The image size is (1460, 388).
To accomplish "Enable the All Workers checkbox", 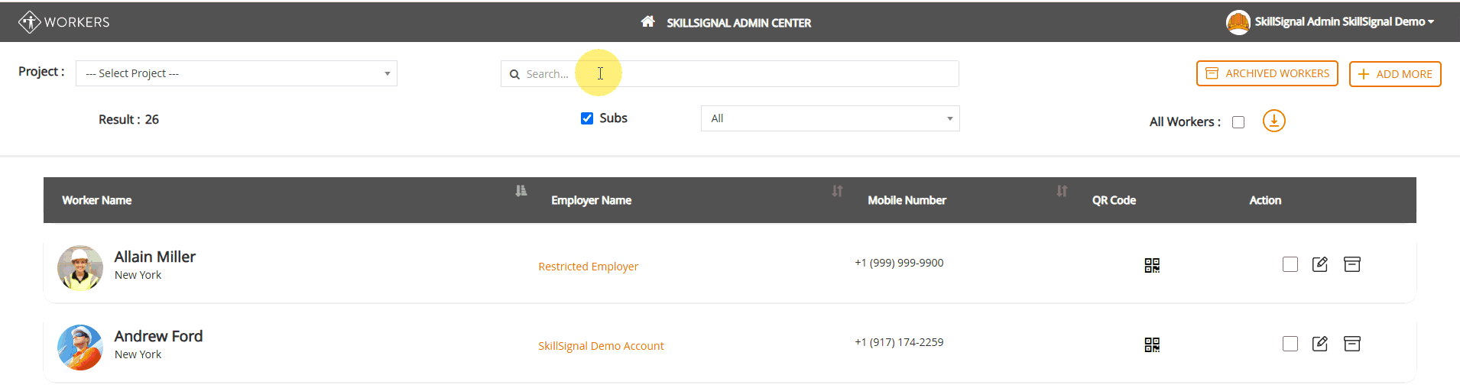I will (x=1238, y=122).
